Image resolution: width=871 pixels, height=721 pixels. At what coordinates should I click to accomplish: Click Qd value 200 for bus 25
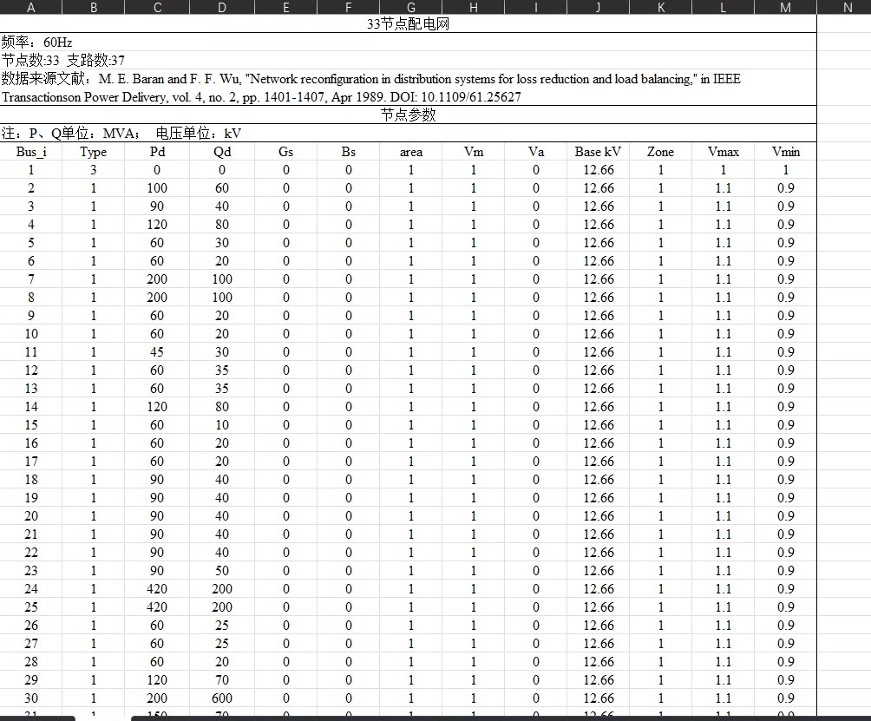pyautogui.click(x=222, y=607)
